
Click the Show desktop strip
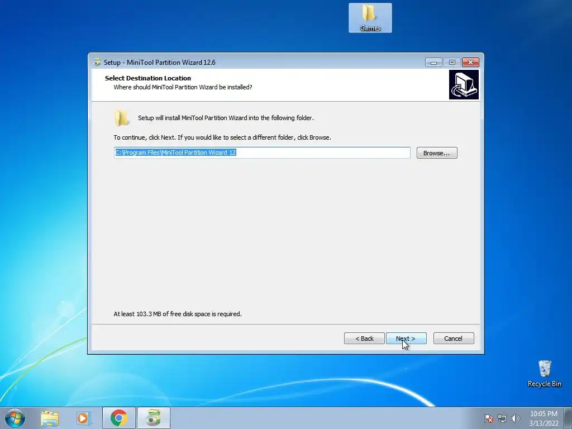pos(568,418)
